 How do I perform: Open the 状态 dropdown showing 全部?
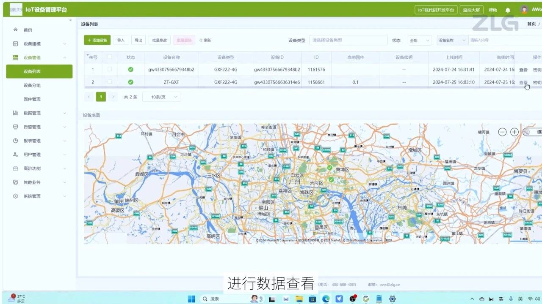pos(419,41)
